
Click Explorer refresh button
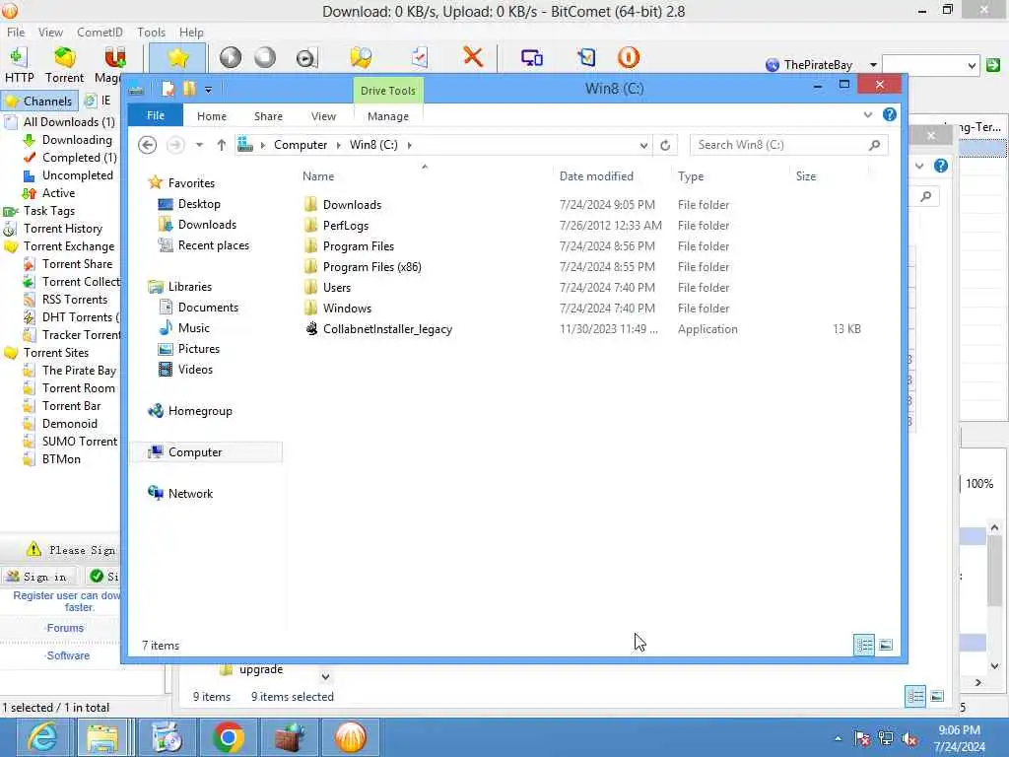665,146
